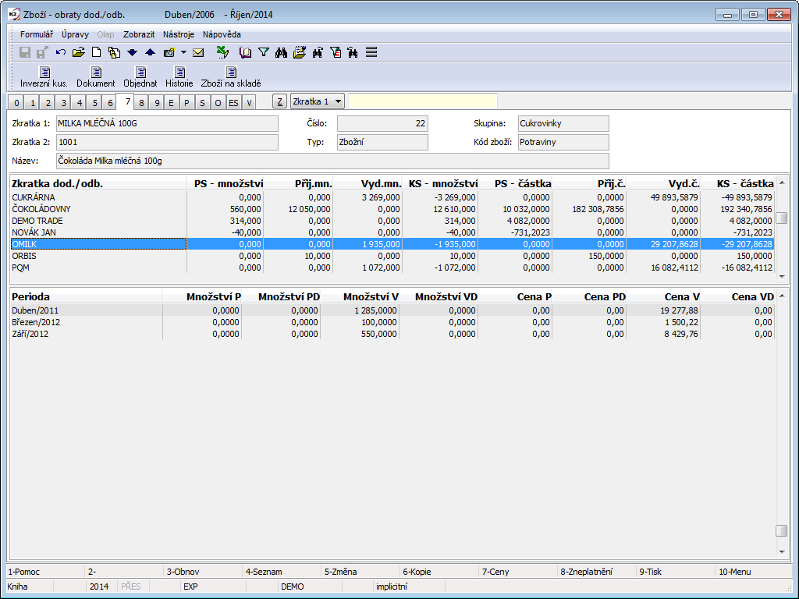Switch to the ES tab
The width and height of the screenshot is (799, 599).
point(233,102)
